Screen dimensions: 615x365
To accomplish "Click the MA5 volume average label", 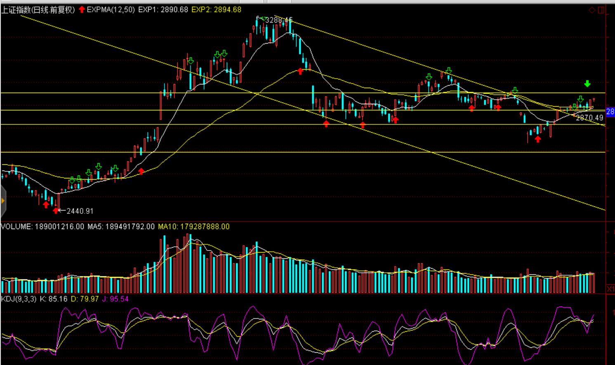I will coord(121,227).
